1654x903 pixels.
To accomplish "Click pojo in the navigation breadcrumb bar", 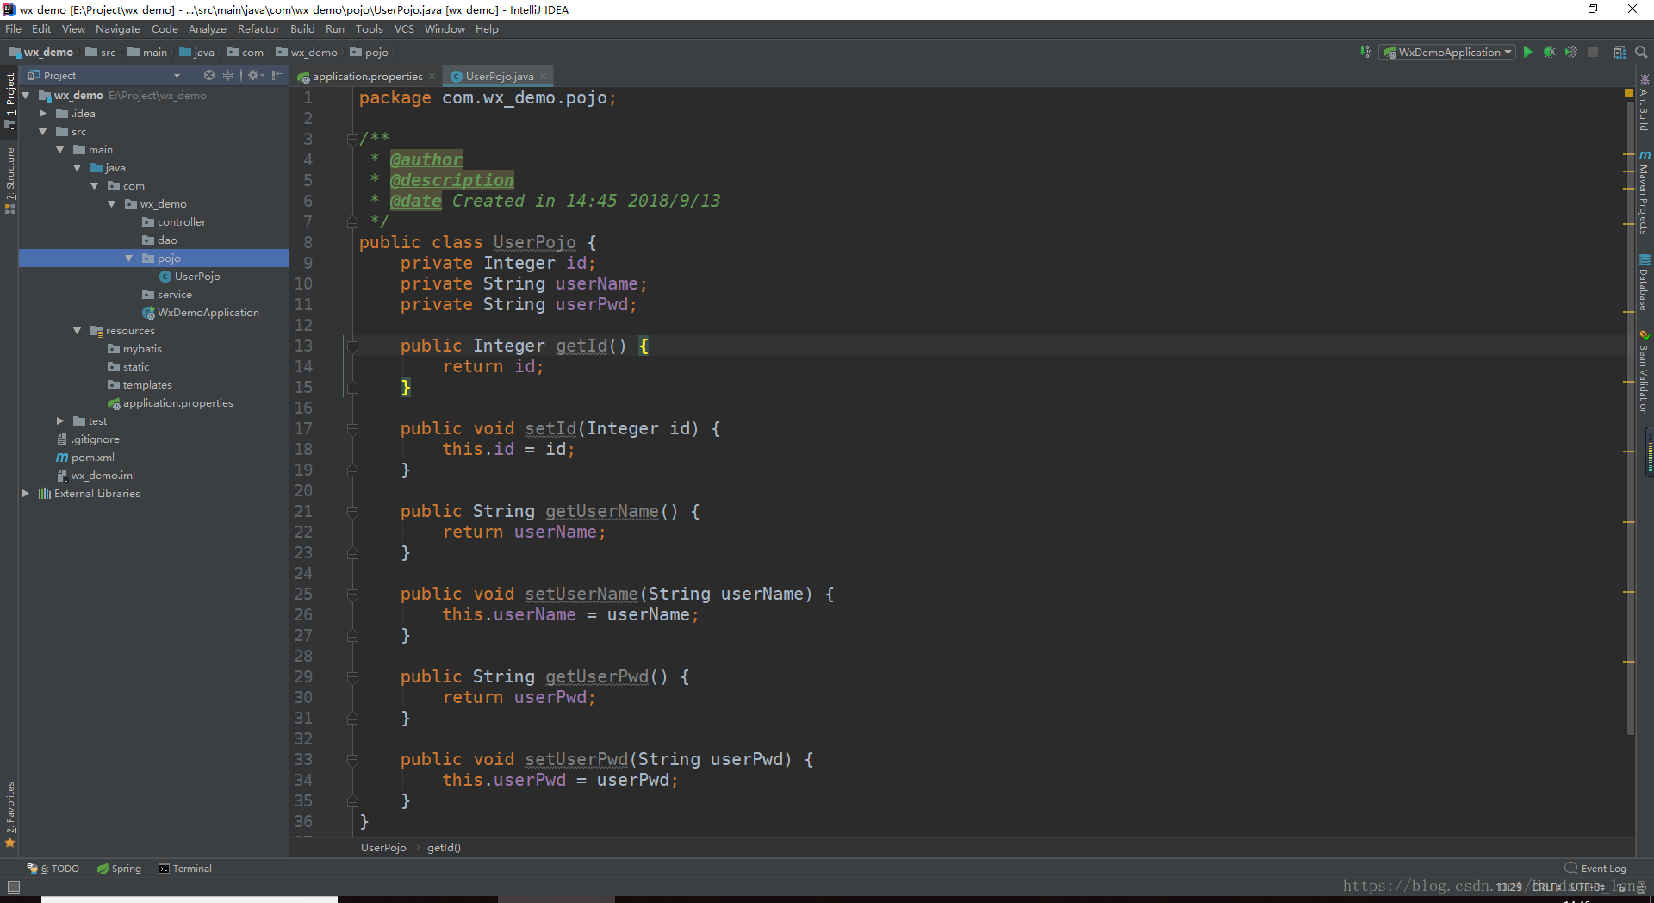I will (370, 53).
